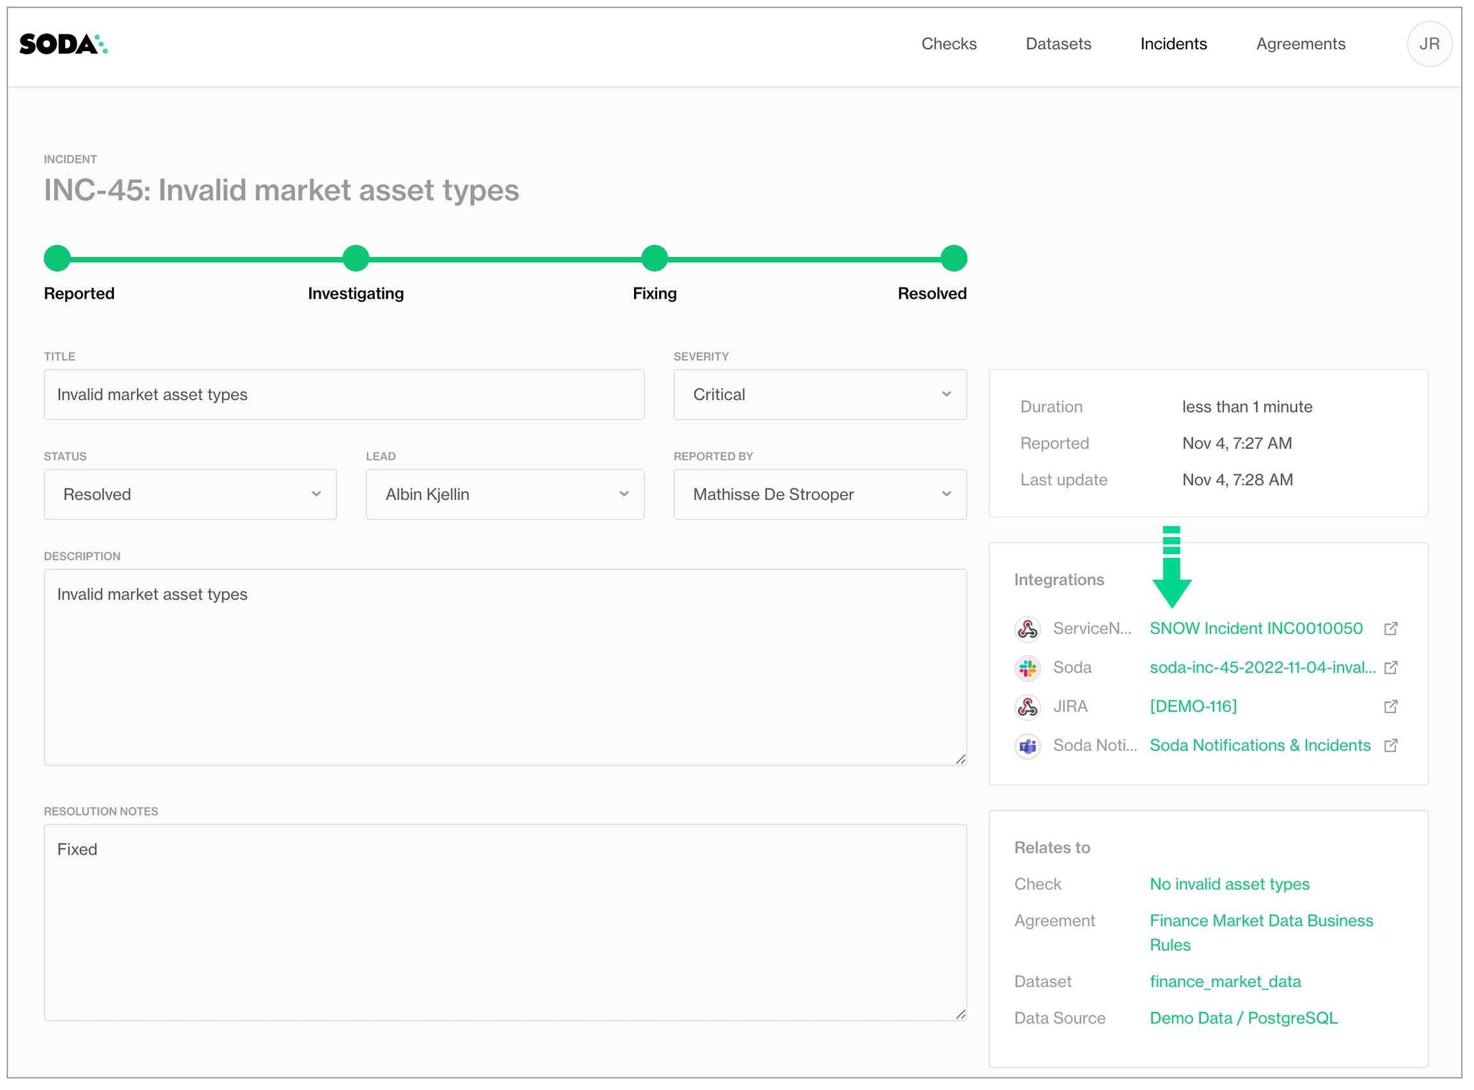Open the Status dropdown showing Resolved
Image resolution: width=1474 pixels, height=1090 pixels.
click(190, 495)
